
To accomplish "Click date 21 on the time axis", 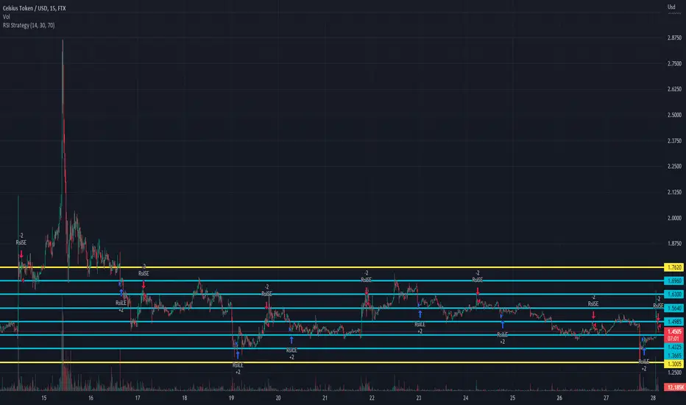I will (x=325, y=398).
